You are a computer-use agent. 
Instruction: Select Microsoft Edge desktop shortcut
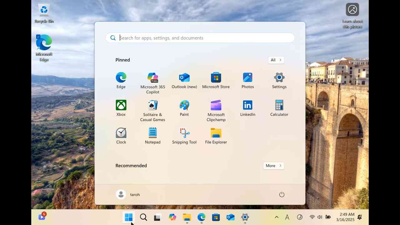44,48
